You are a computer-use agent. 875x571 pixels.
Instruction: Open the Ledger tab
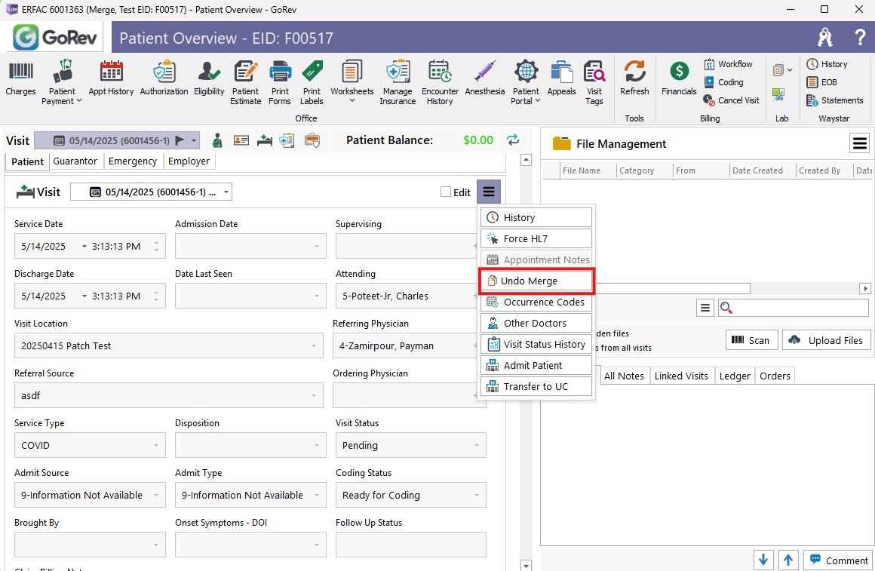coord(735,376)
